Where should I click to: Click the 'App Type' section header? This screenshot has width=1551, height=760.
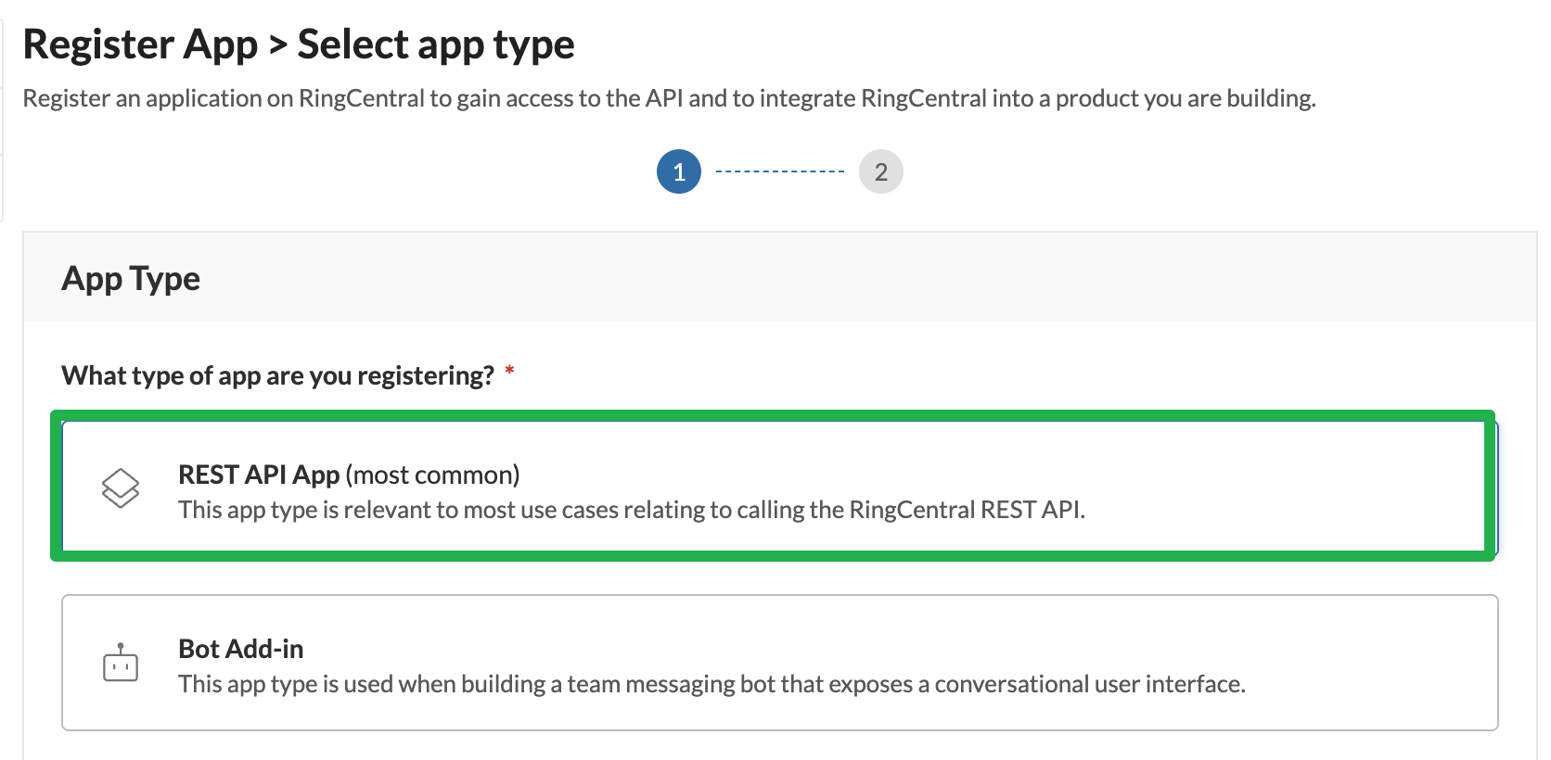tap(131, 278)
